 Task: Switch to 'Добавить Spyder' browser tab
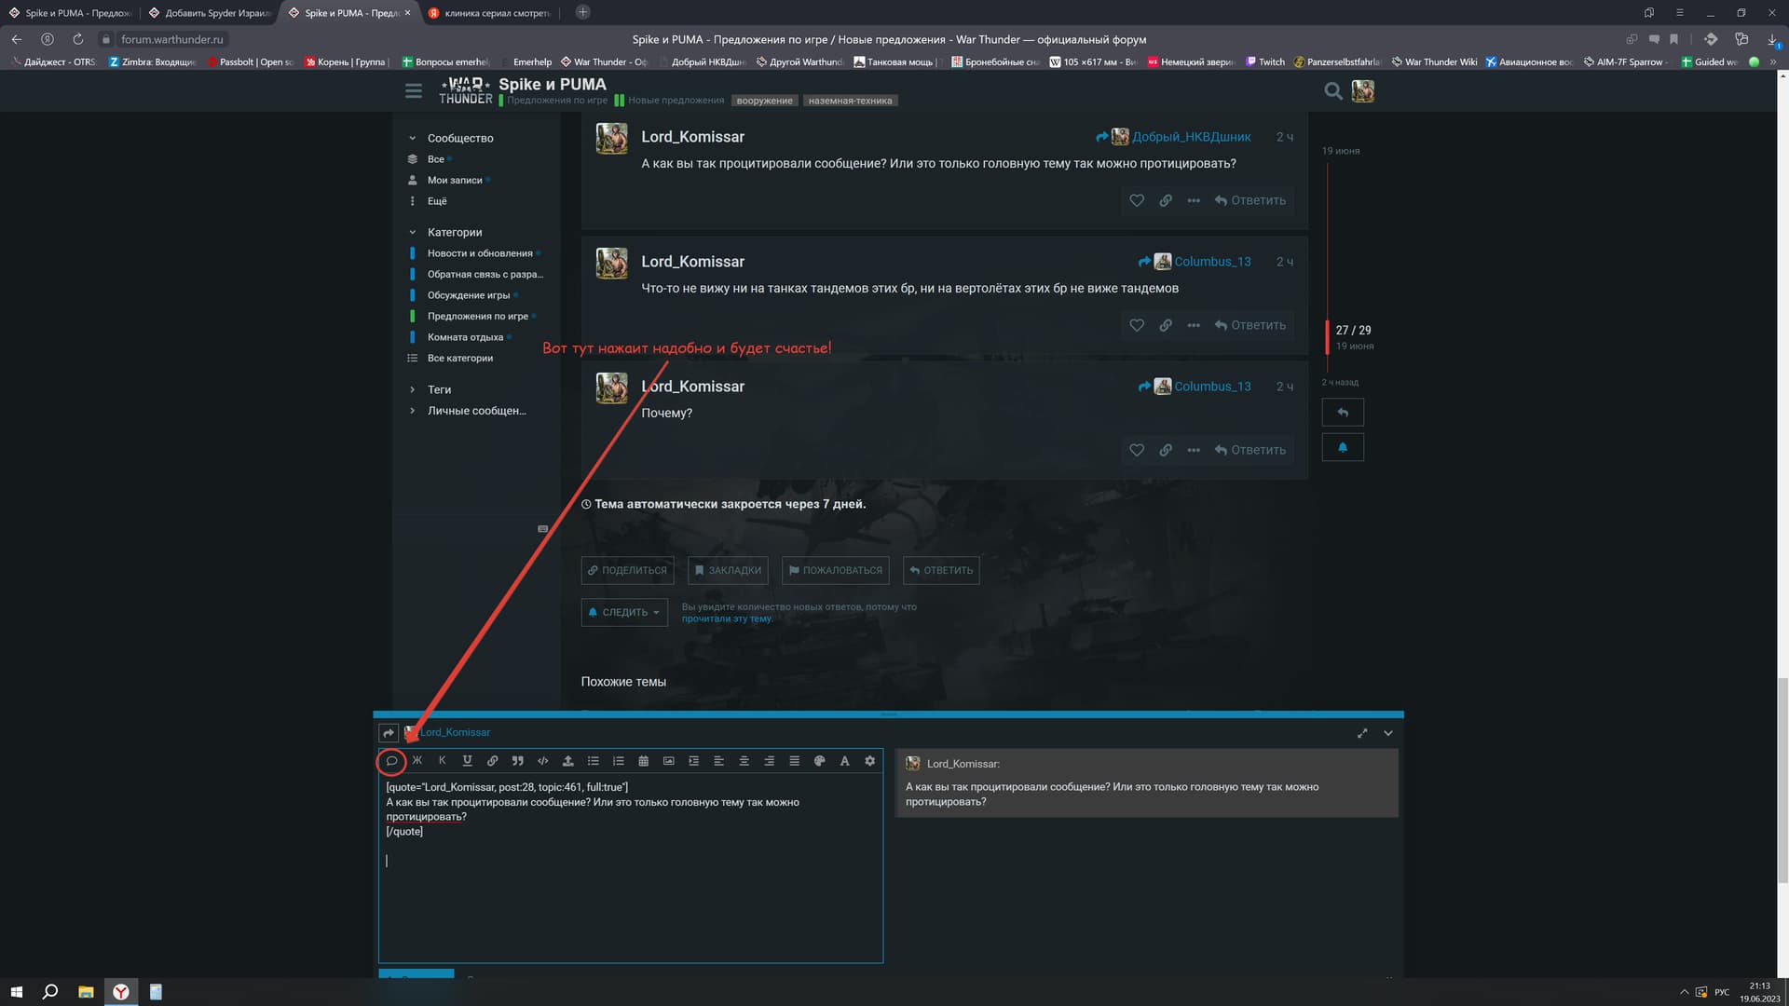click(214, 13)
